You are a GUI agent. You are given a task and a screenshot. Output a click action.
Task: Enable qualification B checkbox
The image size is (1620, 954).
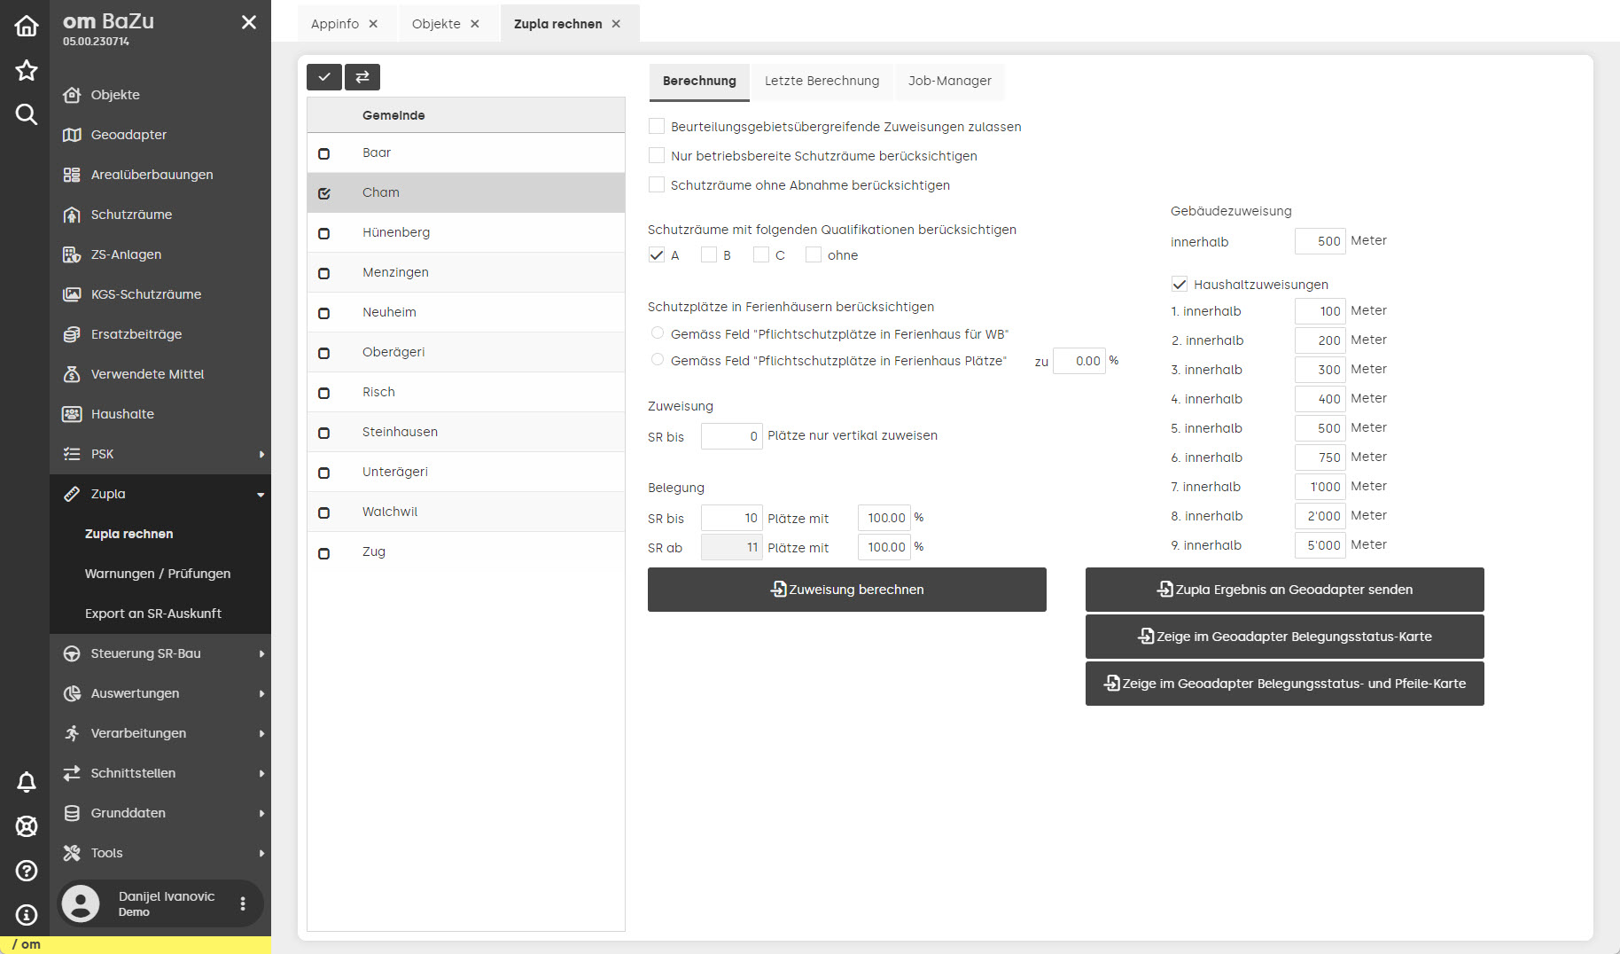[709, 255]
